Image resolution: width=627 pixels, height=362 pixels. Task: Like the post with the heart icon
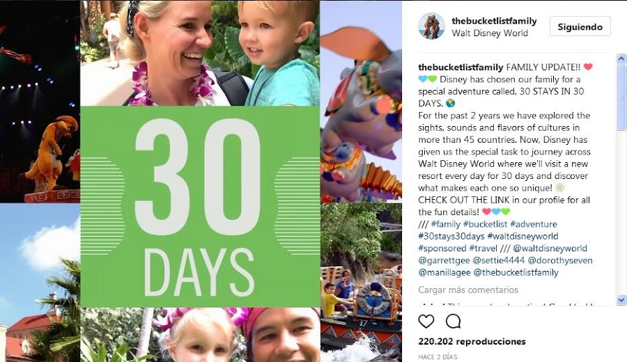(x=426, y=321)
